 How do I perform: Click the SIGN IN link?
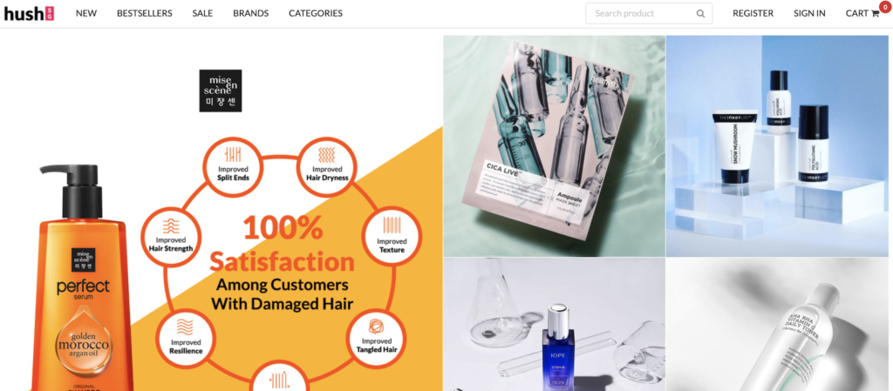[x=809, y=13]
